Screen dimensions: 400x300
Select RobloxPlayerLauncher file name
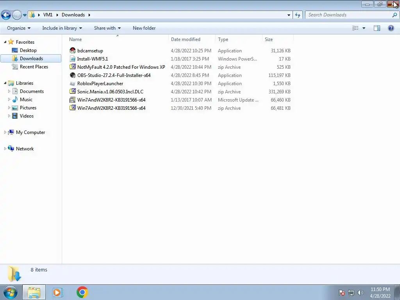(x=100, y=84)
